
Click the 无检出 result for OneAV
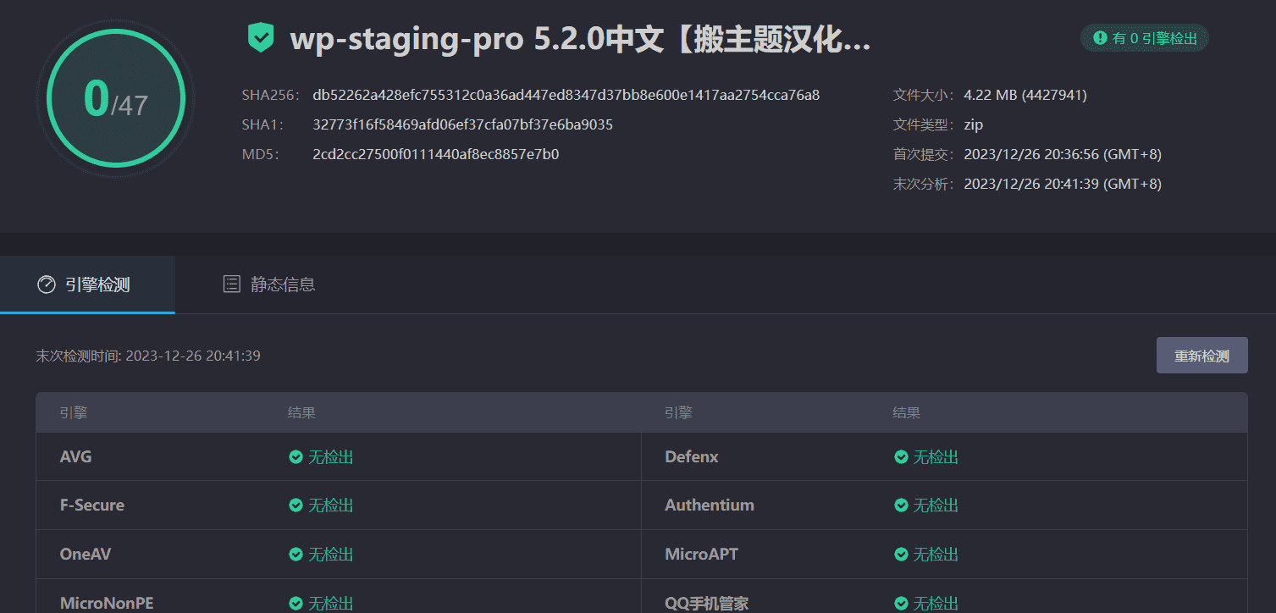point(330,555)
